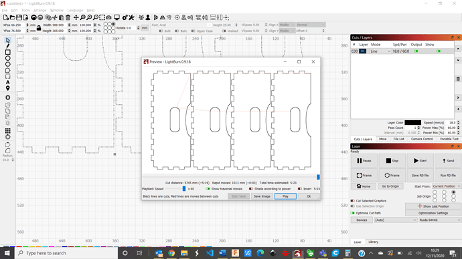Open LightBurn from the Windows taskbar
The image size is (462, 259).
point(297,253)
